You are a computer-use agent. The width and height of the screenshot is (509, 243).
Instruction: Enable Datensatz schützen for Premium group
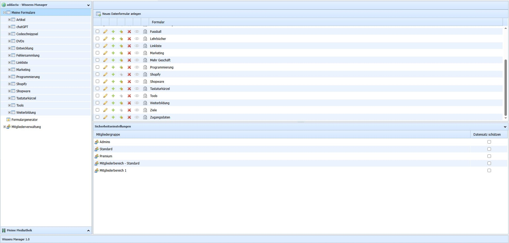tap(489, 156)
